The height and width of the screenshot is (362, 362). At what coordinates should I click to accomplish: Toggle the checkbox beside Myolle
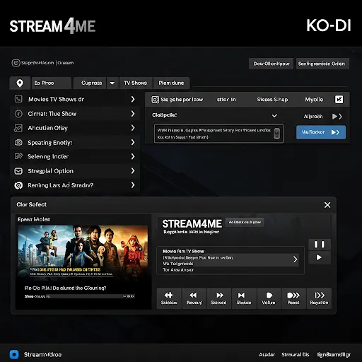pos(339,99)
